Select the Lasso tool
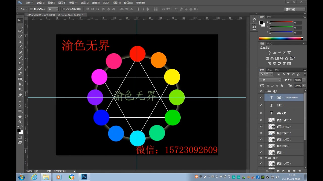Screen dimensions: 323x181 20,31
